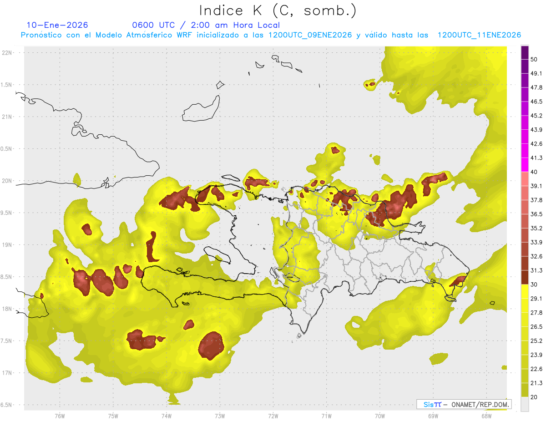Click the magenta swatch between 40 and 41.3

pyautogui.click(x=525, y=165)
